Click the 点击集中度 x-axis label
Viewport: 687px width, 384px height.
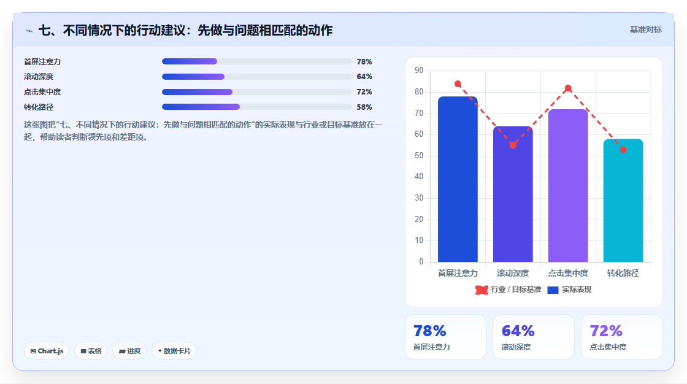[x=568, y=273]
